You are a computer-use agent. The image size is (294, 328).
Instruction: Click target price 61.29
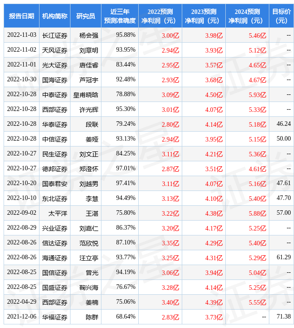point(284,257)
